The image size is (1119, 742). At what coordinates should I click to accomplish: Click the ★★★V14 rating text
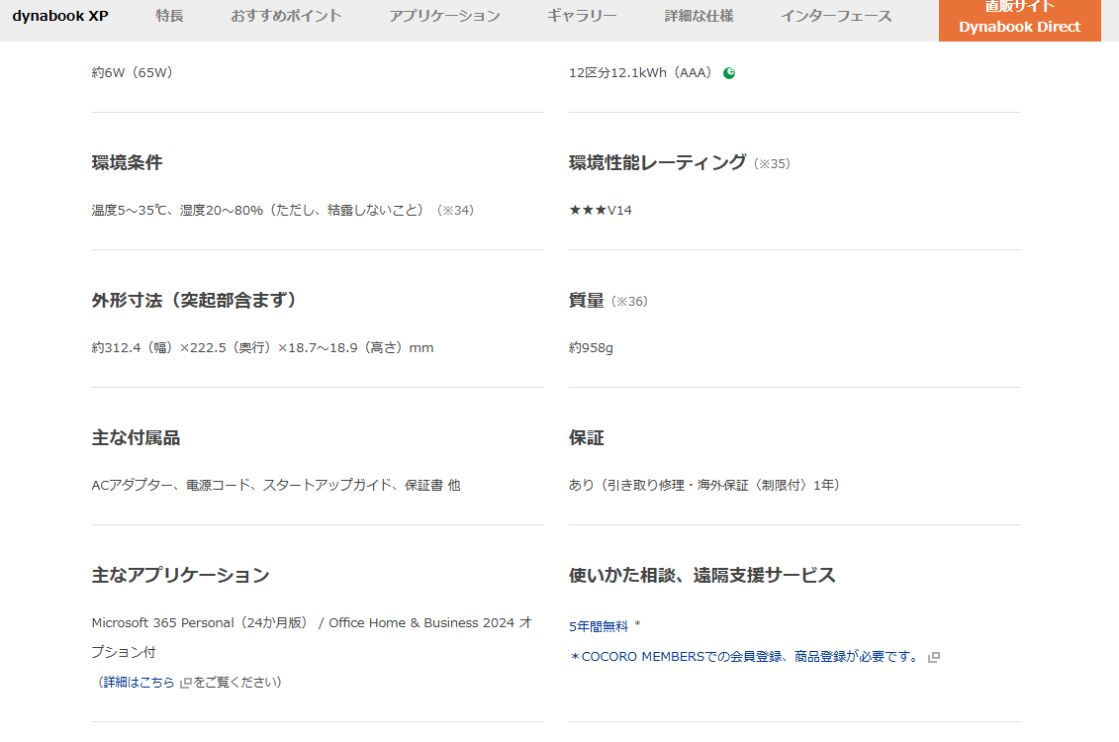click(x=601, y=211)
